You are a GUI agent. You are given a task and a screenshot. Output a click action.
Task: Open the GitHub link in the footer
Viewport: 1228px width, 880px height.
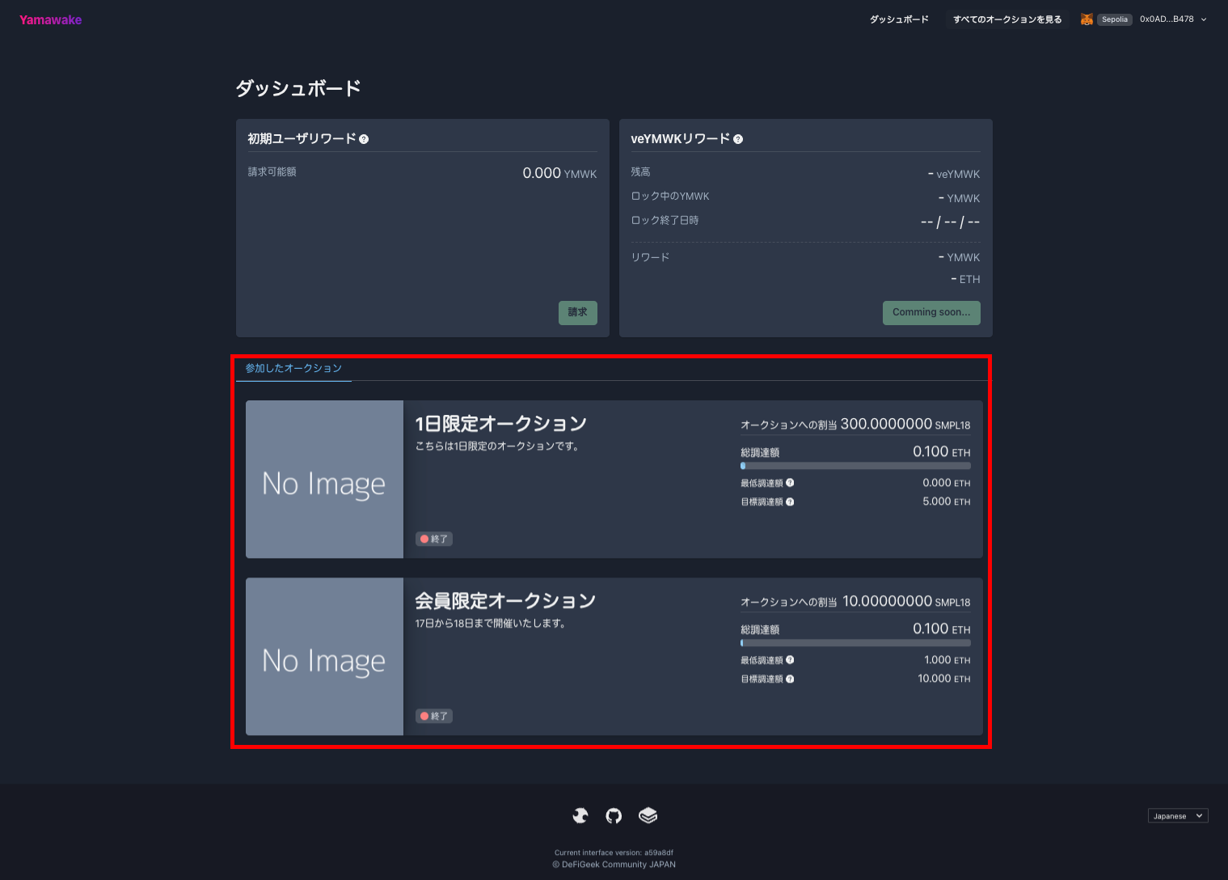pyautogui.click(x=614, y=815)
